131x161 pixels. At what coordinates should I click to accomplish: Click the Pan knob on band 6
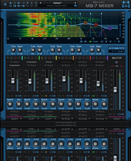(x=104, y=104)
